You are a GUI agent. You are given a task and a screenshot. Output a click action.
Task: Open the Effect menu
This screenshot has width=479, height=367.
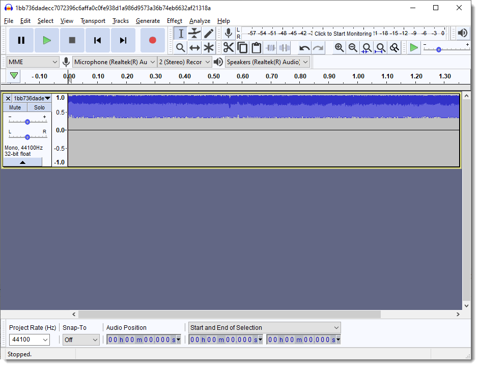click(x=175, y=21)
